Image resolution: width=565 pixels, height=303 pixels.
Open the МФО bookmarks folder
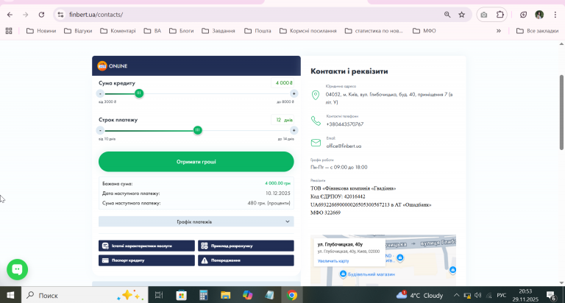tap(424, 31)
